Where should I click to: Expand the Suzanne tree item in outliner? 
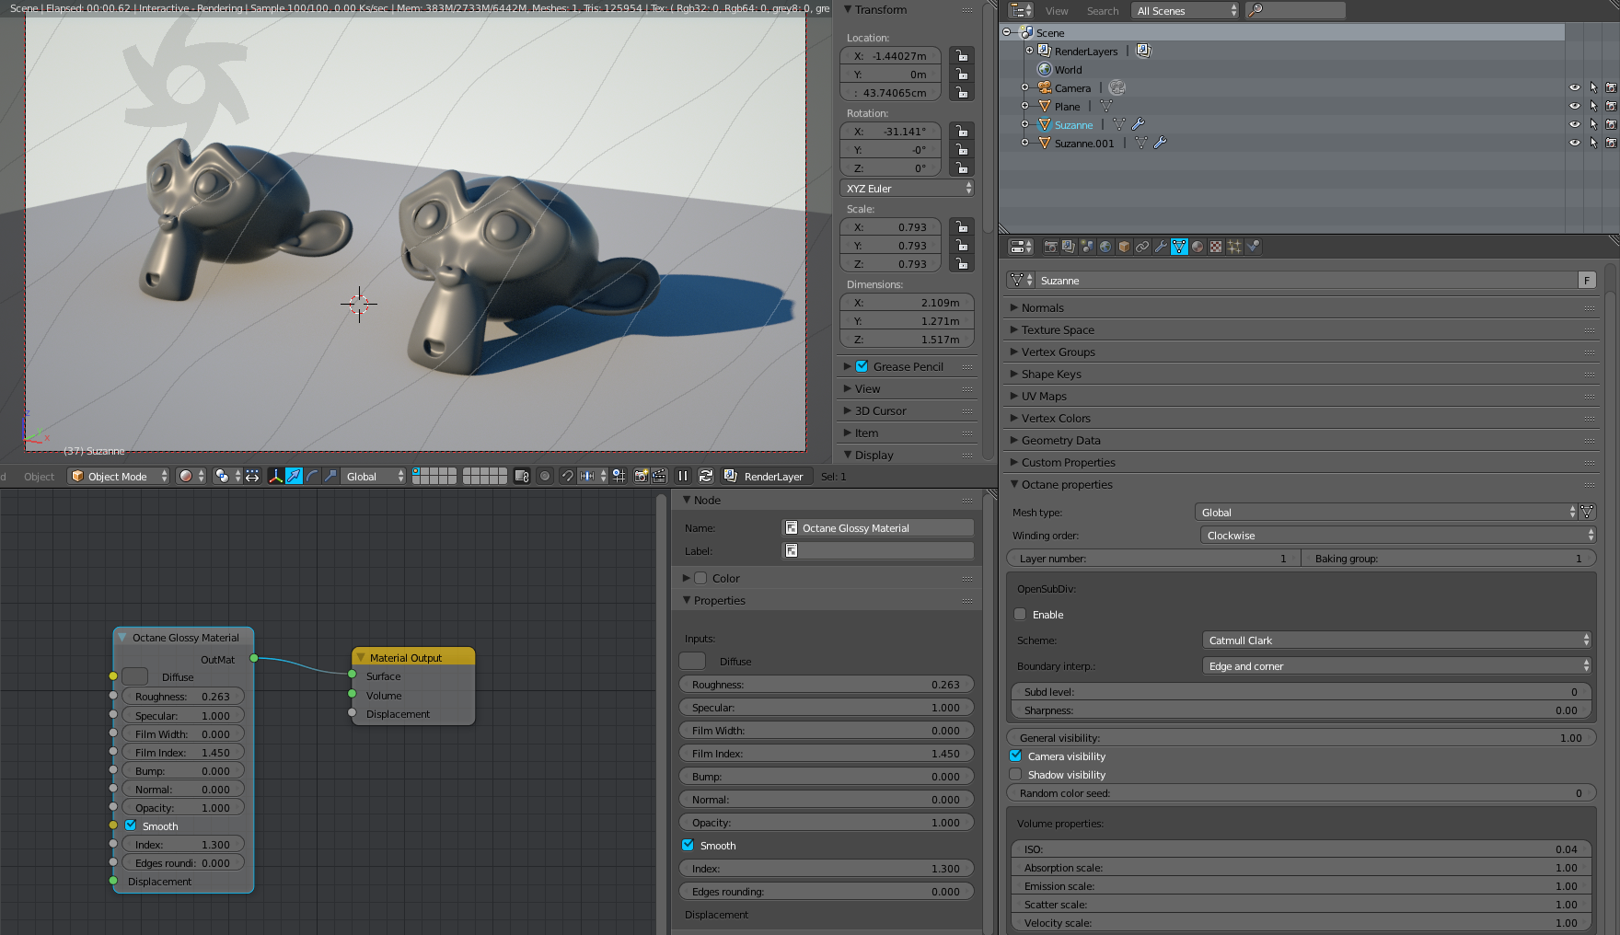pyautogui.click(x=1024, y=124)
